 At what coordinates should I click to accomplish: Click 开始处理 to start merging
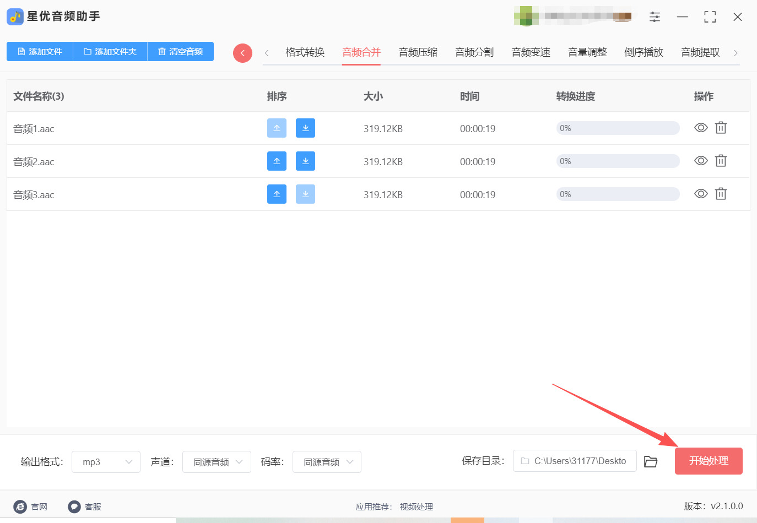709,461
